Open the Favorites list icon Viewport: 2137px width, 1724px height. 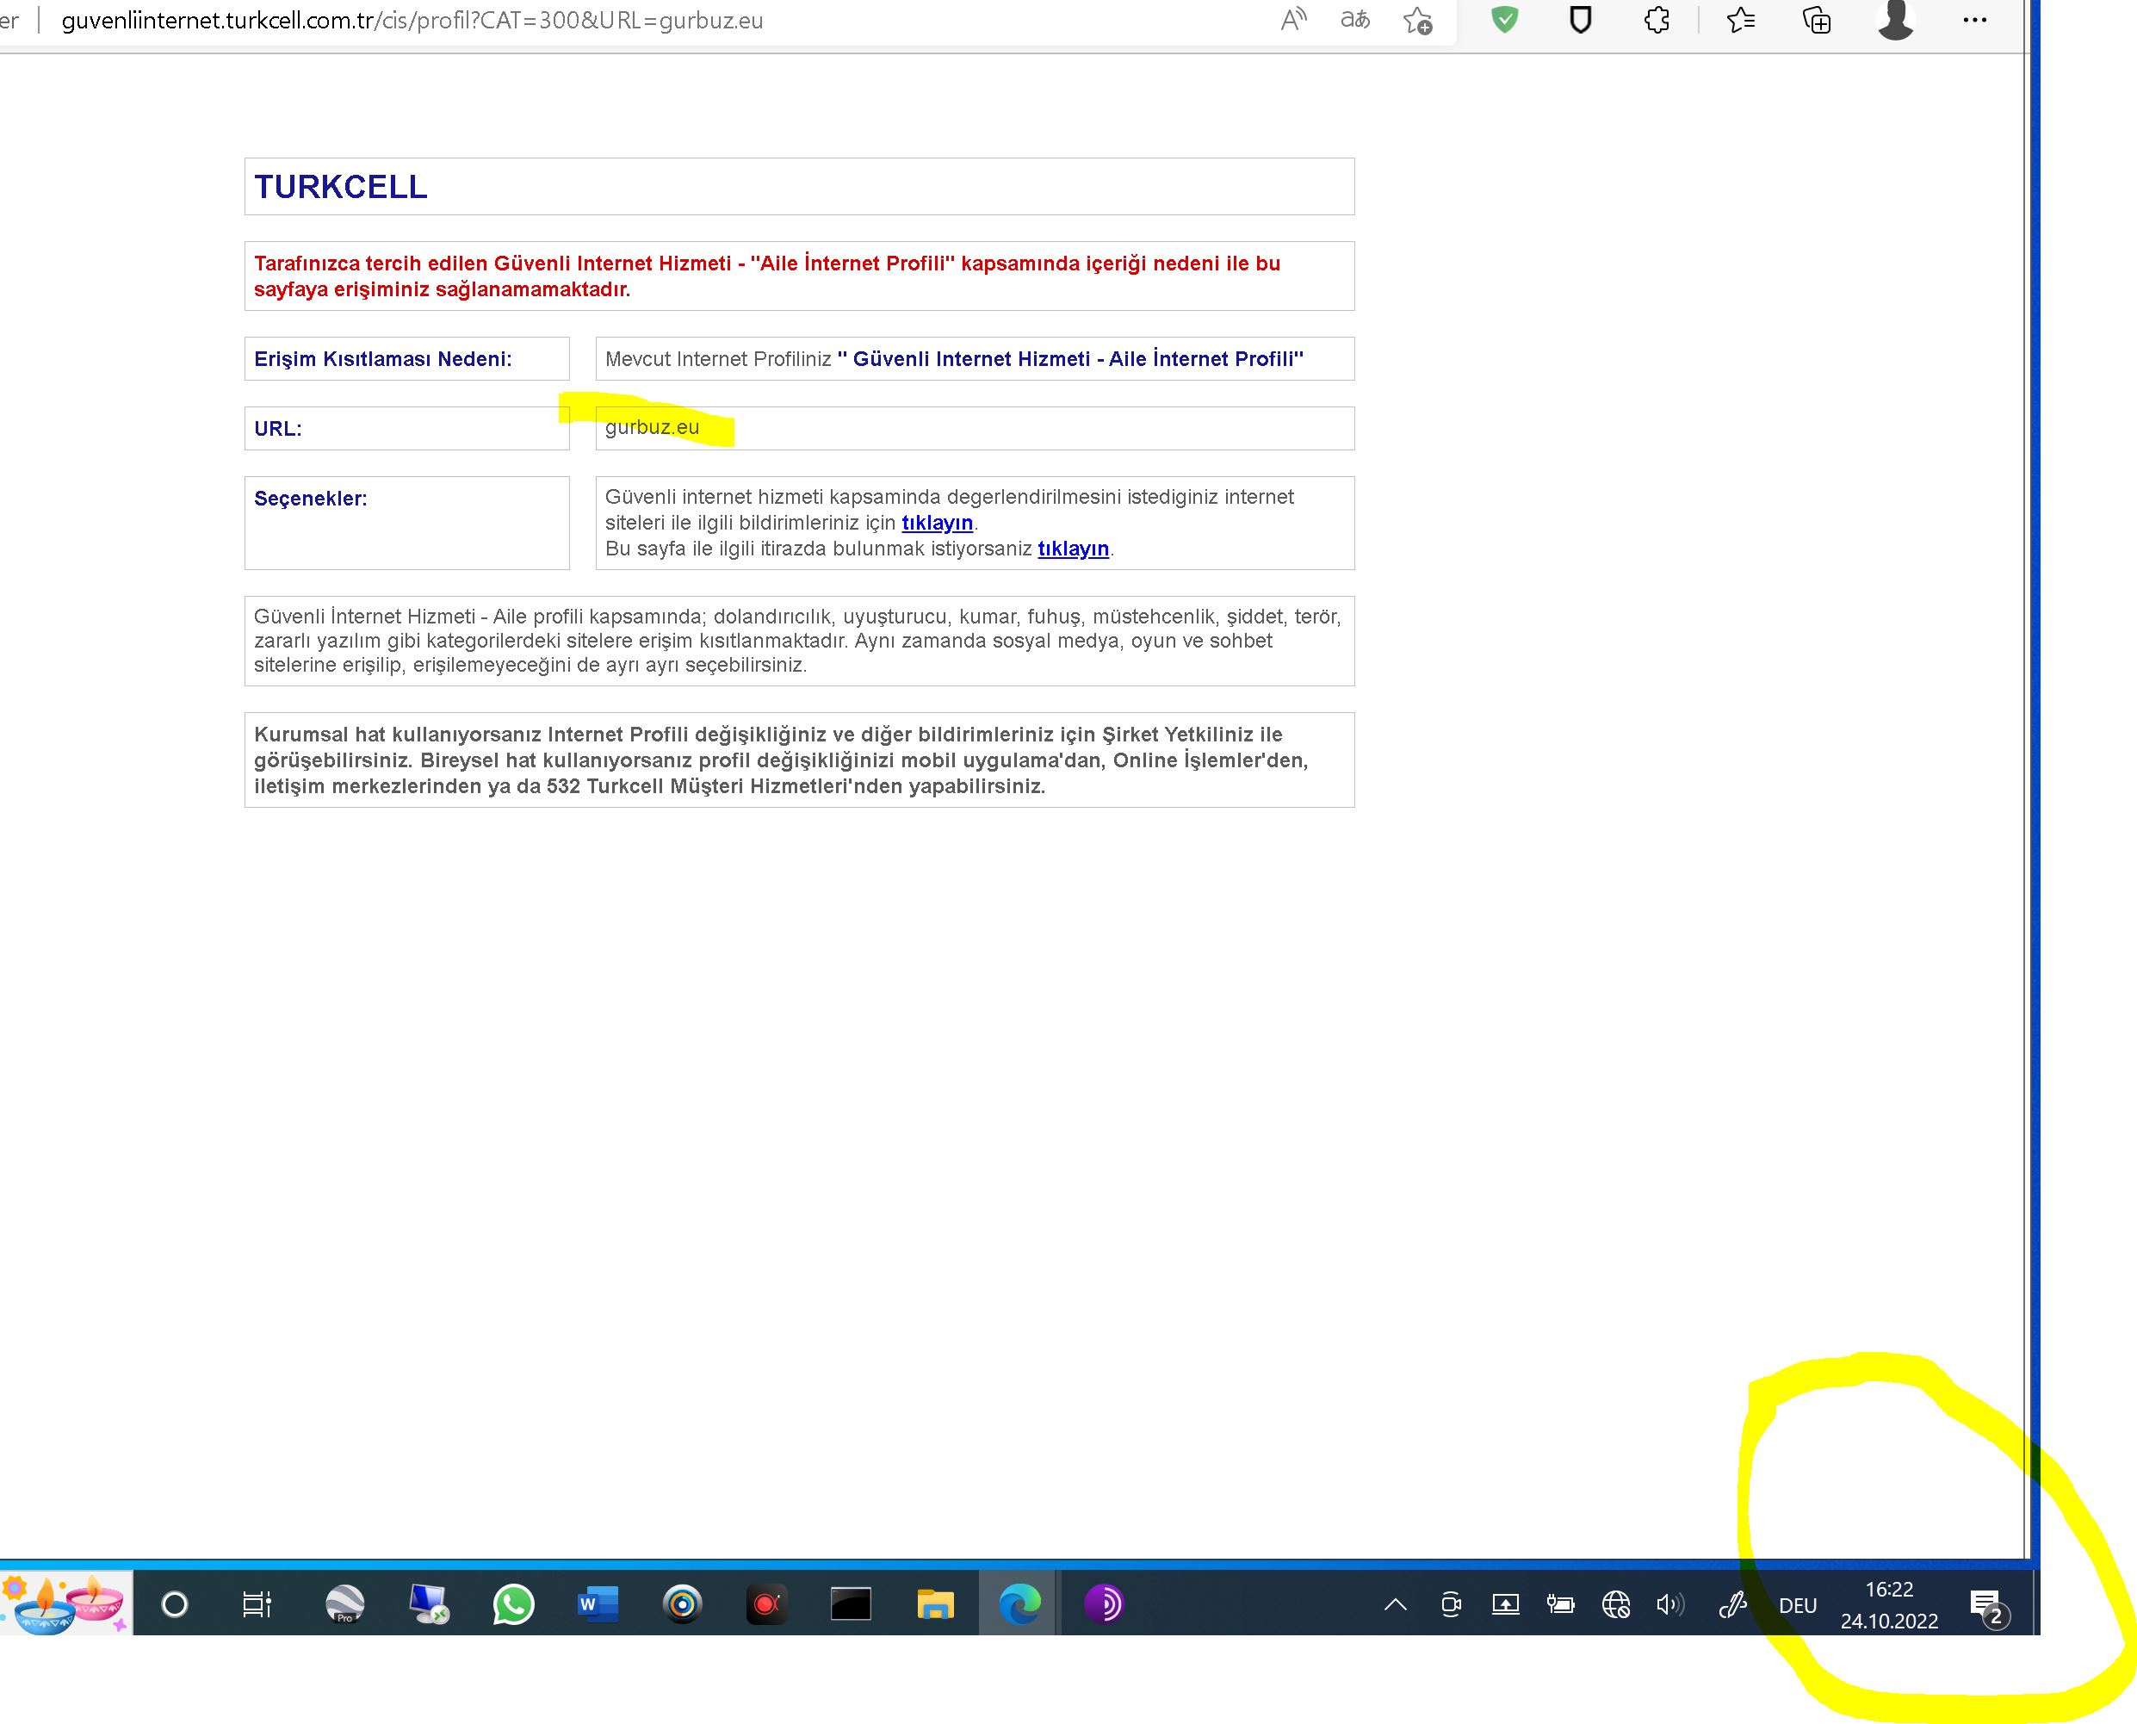(1741, 20)
